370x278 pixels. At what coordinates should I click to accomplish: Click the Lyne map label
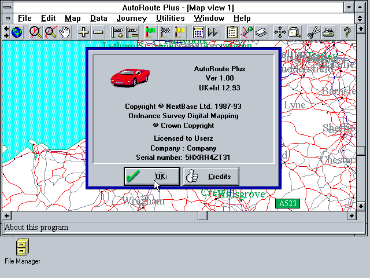(294, 105)
